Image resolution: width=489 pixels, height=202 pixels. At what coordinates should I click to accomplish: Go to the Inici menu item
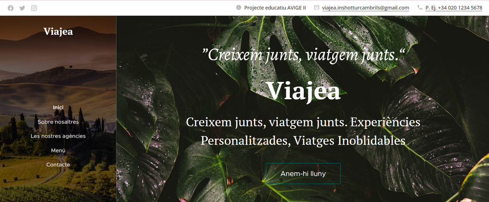point(58,107)
